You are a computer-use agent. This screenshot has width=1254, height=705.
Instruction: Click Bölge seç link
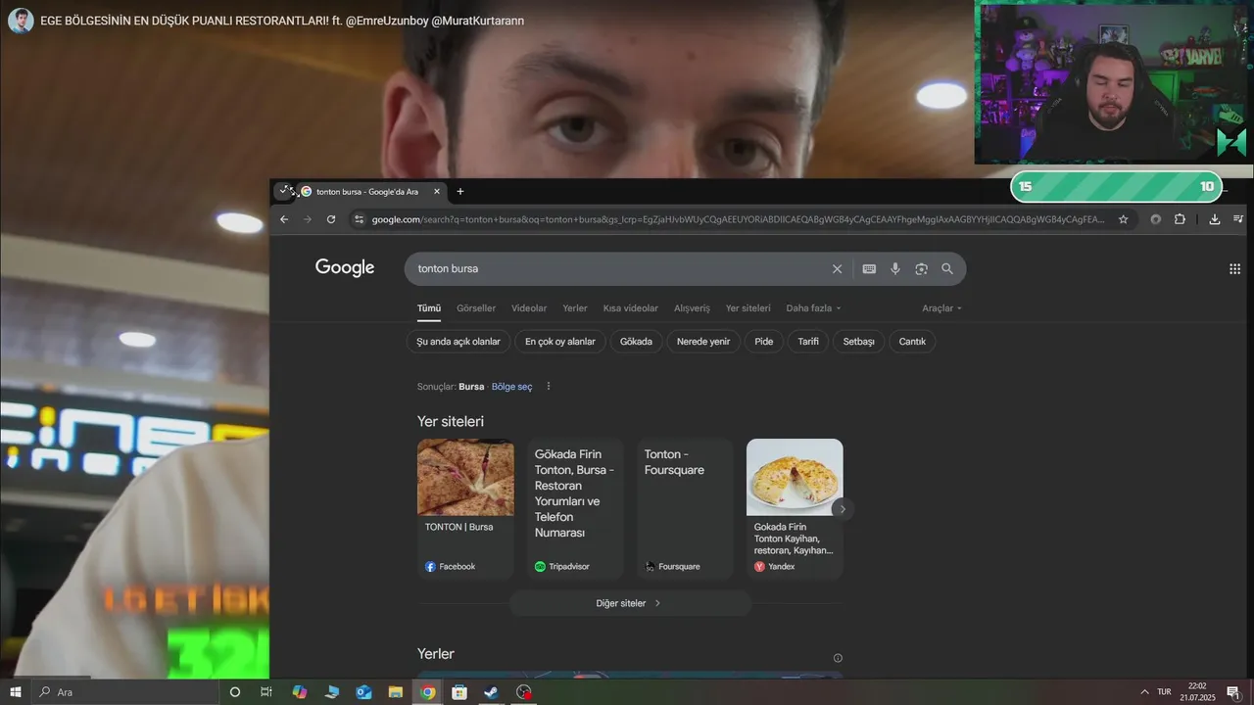[512, 387]
